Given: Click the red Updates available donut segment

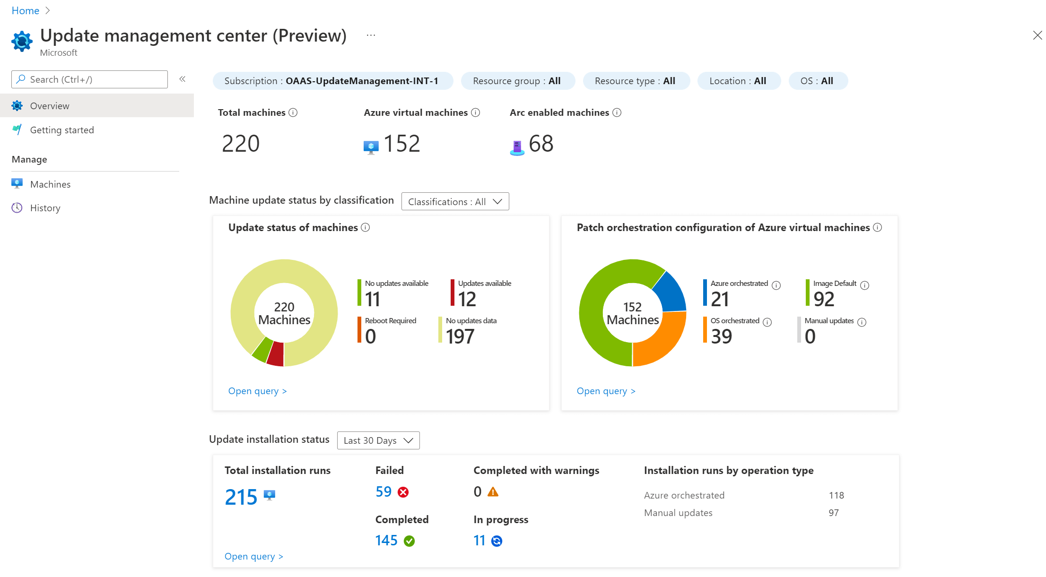Looking at the screenshot, I should [x=276, y=354].
